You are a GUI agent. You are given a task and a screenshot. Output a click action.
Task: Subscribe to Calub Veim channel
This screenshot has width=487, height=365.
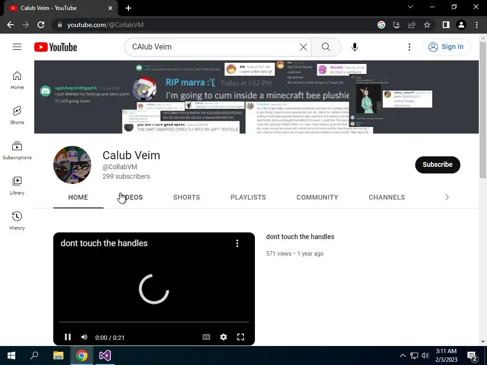point(438,164)
